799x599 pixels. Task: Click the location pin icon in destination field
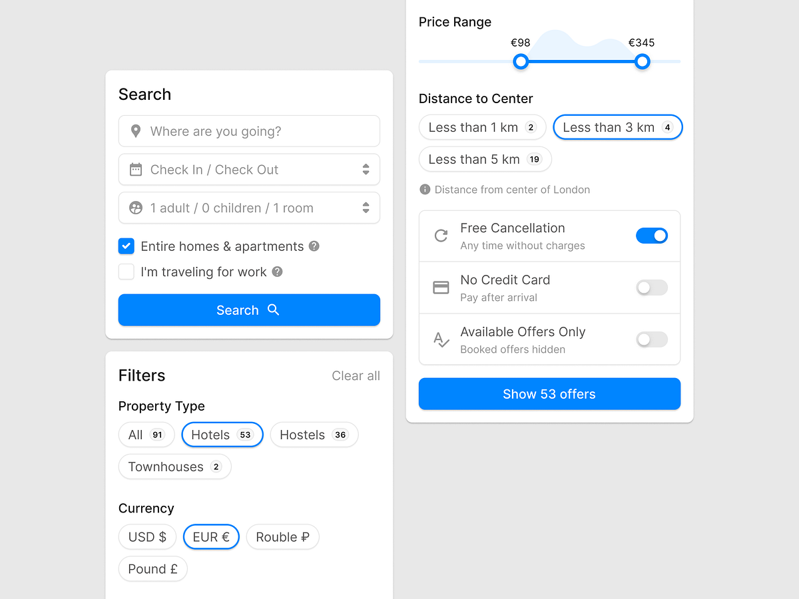(x=135, y=131)
